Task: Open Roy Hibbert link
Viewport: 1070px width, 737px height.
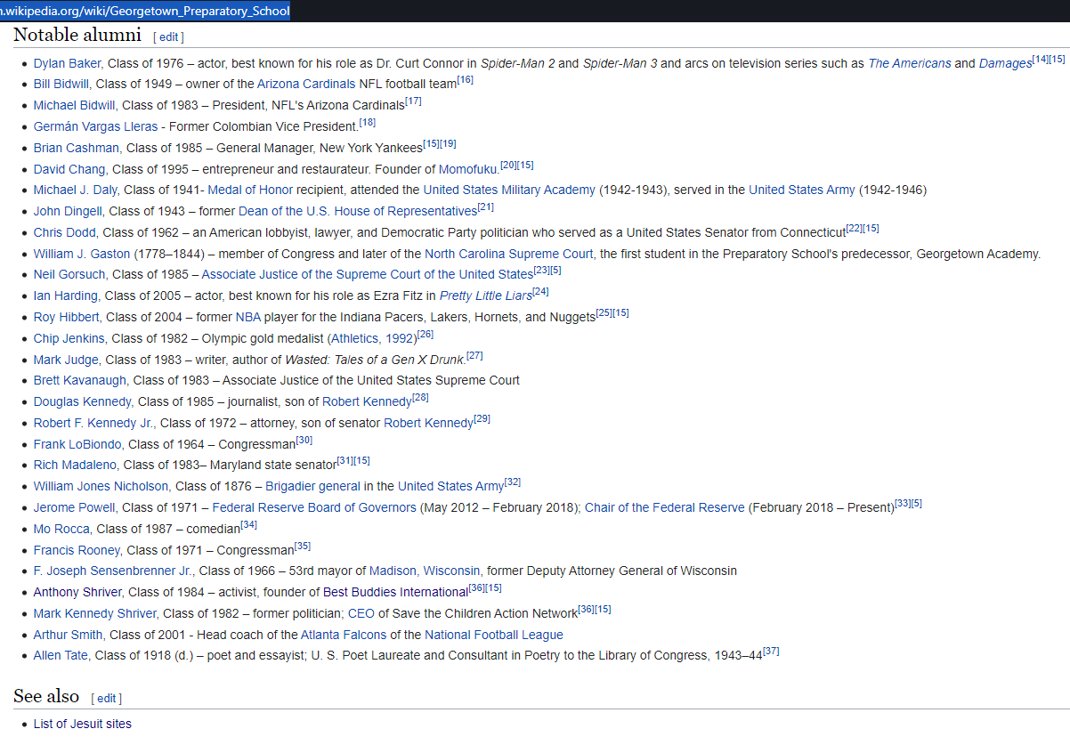Action: (x=67, y=317)
